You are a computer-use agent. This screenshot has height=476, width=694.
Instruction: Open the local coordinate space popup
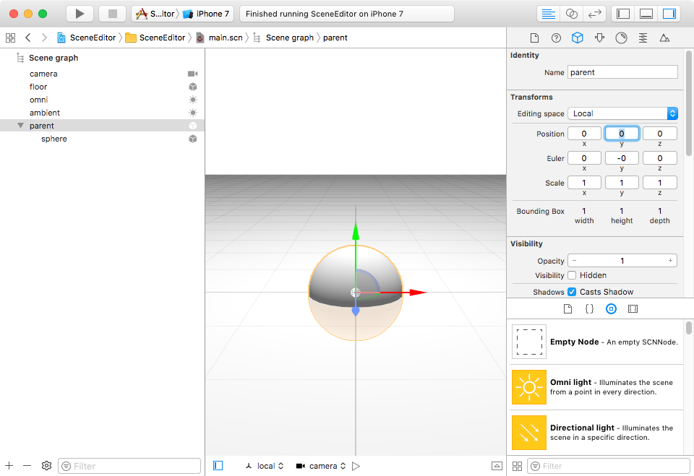[265, 466]
